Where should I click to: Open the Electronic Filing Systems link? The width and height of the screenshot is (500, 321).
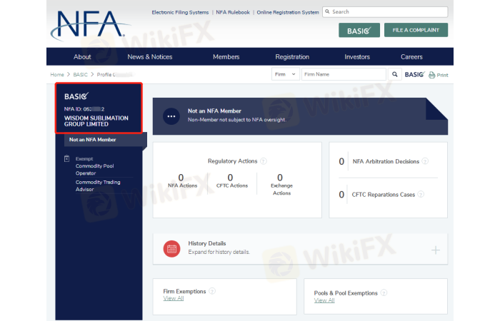181,12
